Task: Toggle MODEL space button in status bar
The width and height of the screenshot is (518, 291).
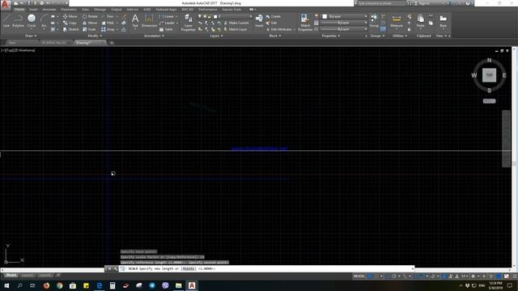Action: (359, 276)
